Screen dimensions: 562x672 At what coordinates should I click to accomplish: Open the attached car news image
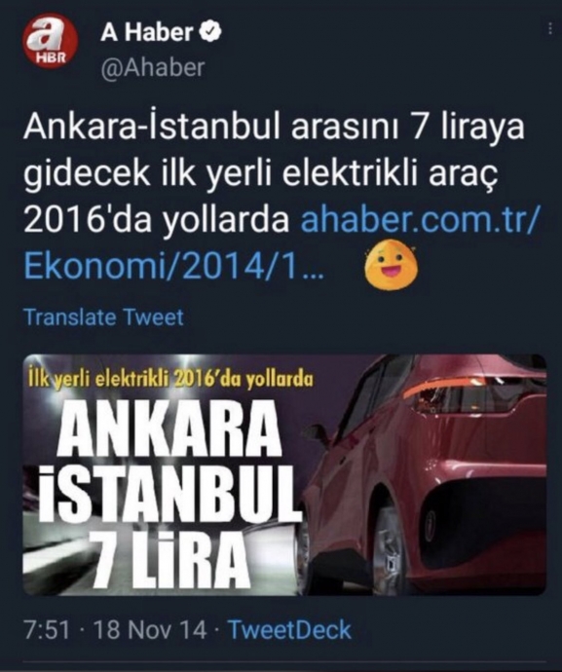click(x=284, y=475)
